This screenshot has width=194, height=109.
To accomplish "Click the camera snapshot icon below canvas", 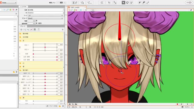I will pos(70,104).
